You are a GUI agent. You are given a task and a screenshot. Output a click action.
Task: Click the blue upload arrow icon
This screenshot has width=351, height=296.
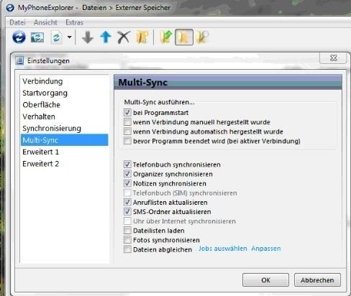coord(106,37)
